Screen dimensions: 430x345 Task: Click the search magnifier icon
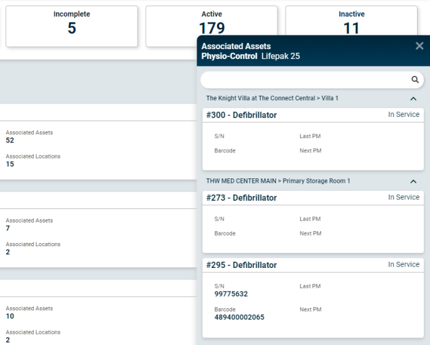point(415,80)
